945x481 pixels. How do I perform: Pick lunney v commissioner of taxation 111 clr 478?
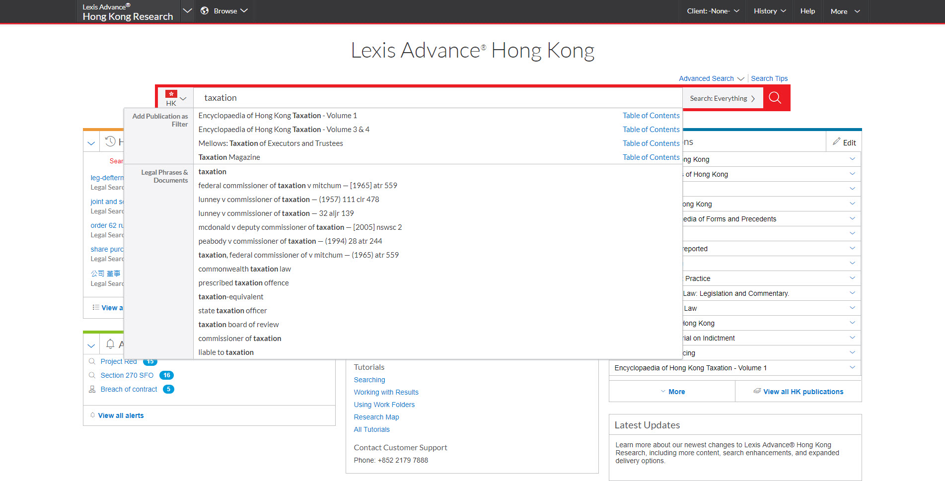[289, 200]
